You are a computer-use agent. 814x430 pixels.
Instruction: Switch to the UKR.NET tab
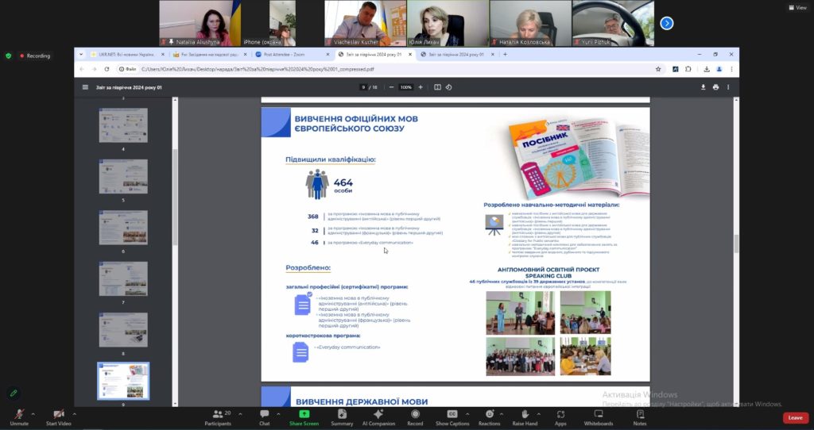[x=127, y=54]
